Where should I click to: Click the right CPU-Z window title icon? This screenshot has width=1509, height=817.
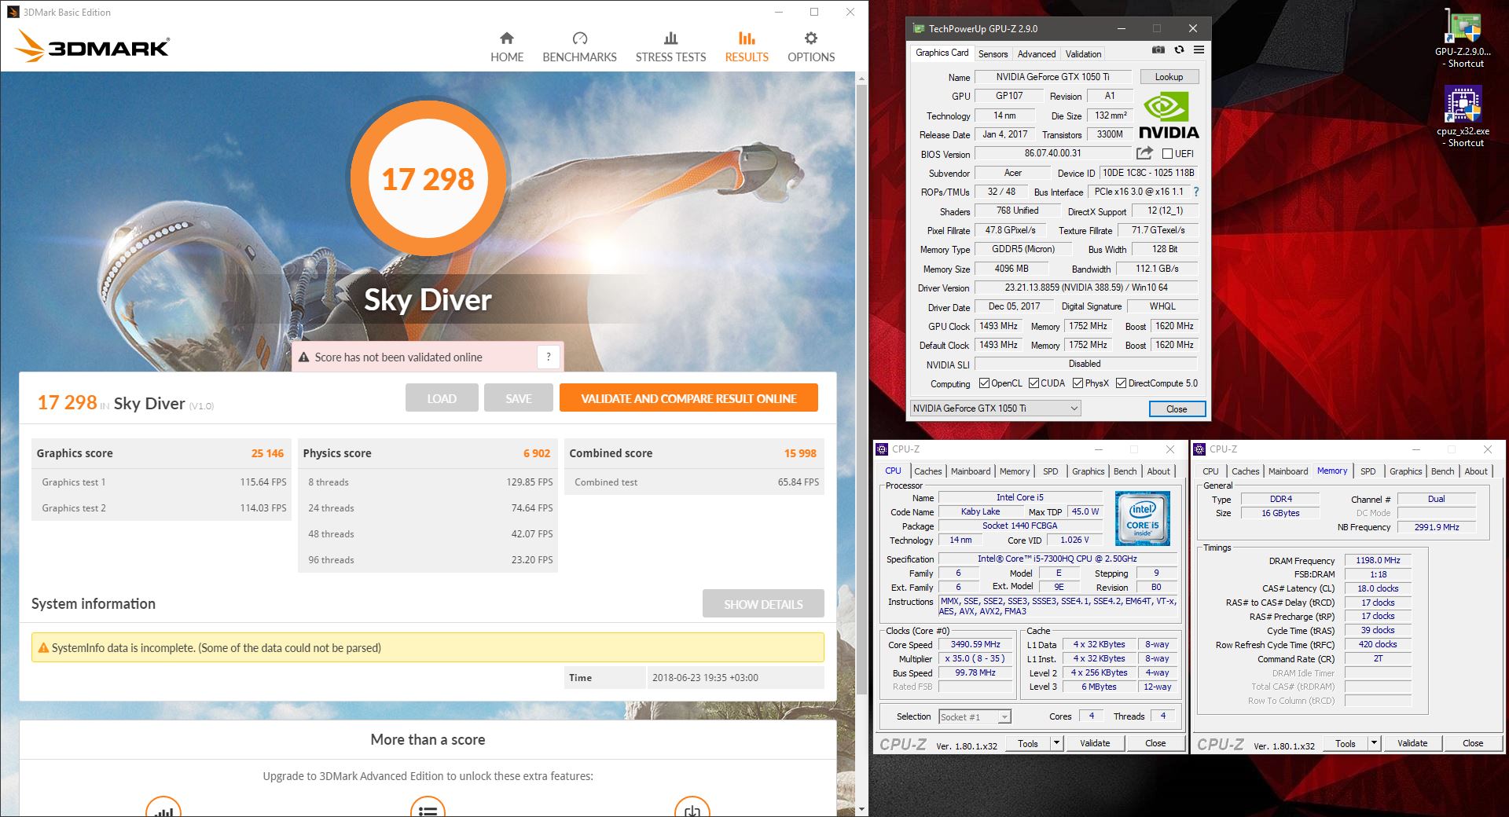pyautogui.click(x=1199, y=449)
